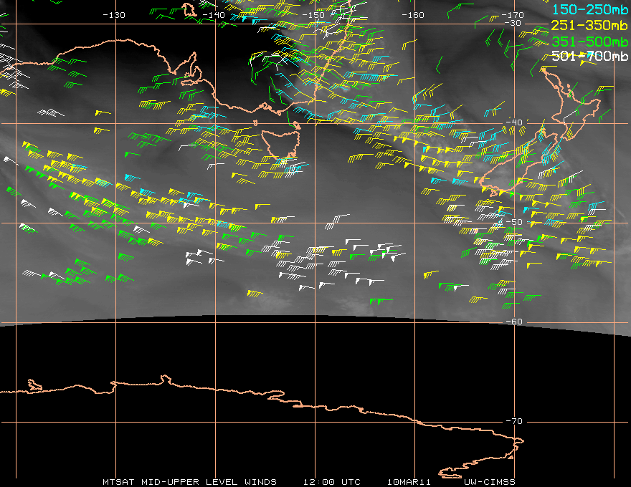The height and width of the screenshot is (487, 631).
Task: Click the -50 latitude label
Action: pyautogui.click(x=514, y=222)
